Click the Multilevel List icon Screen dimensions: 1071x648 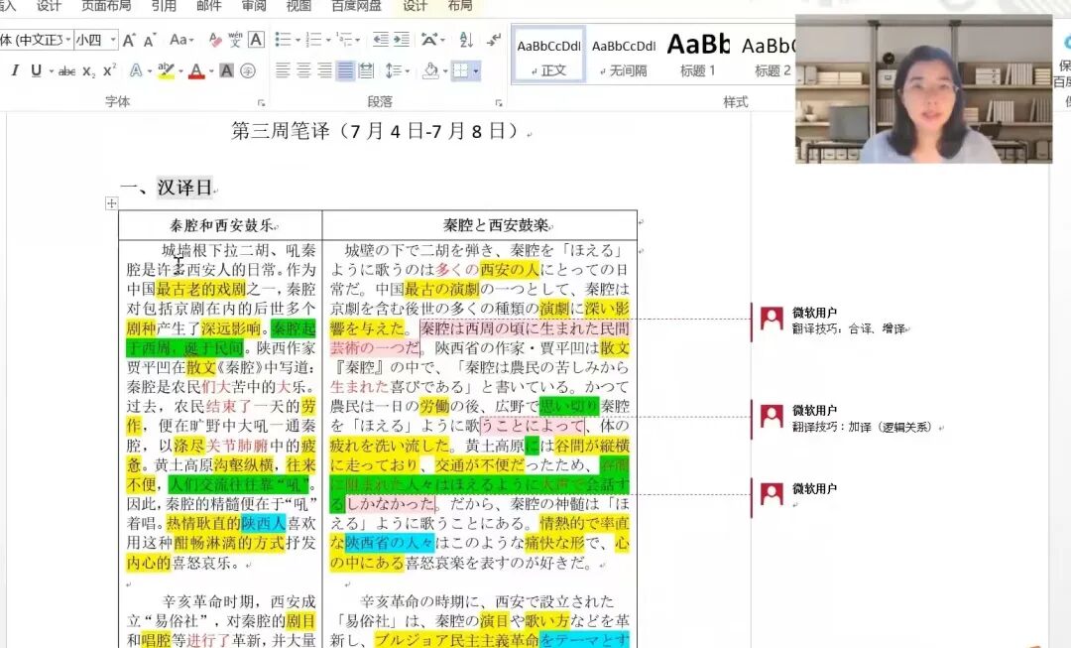click(x=344, y=40)
